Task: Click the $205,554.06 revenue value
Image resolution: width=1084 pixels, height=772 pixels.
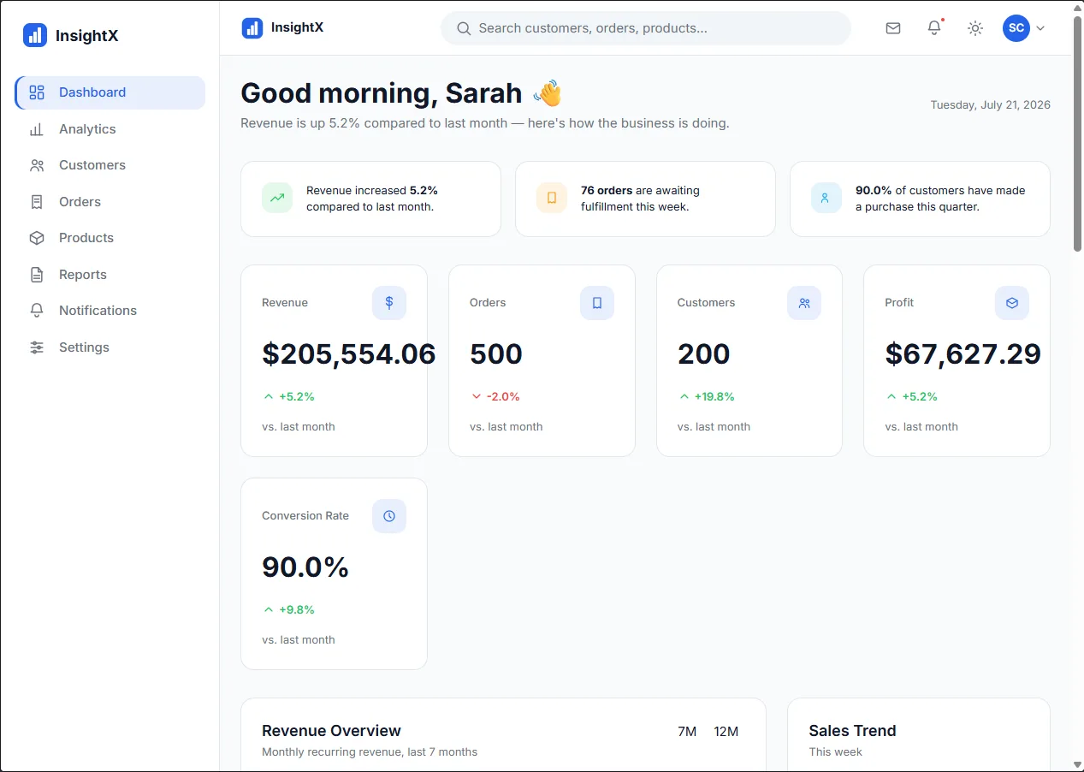Action: (349, 354)
